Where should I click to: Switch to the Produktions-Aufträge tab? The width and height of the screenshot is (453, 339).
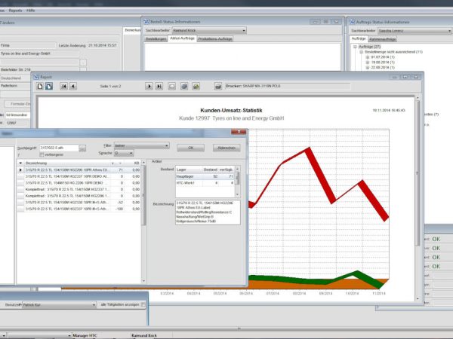(215, 39)
